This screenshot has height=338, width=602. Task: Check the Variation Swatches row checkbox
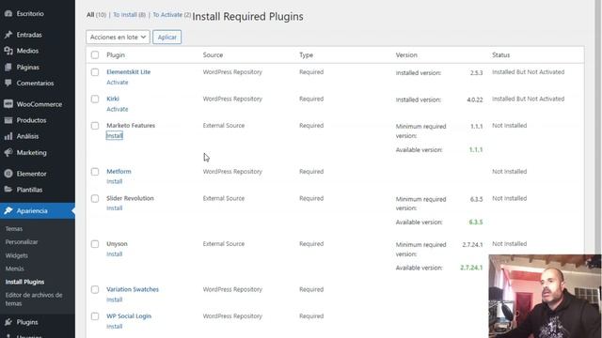95,290
